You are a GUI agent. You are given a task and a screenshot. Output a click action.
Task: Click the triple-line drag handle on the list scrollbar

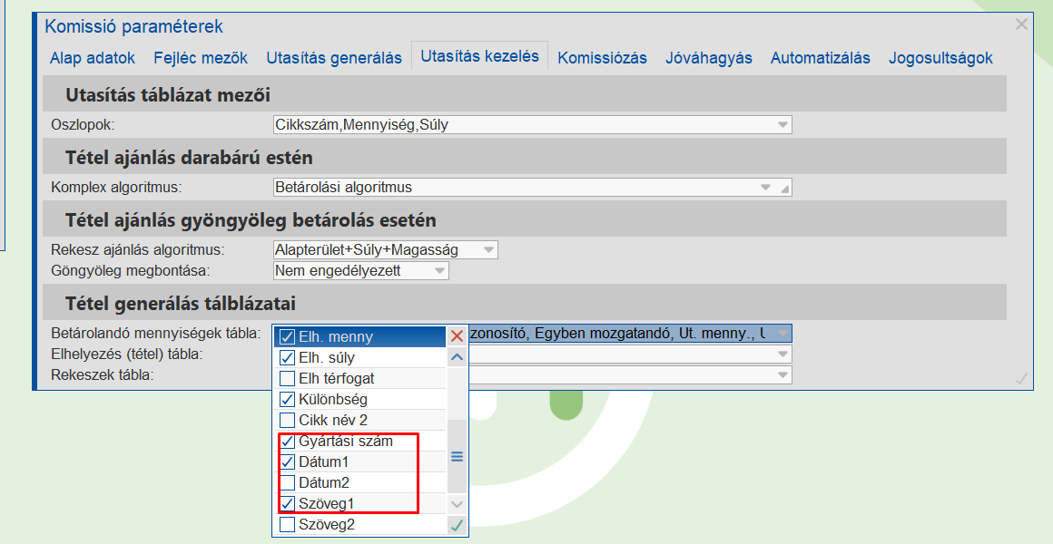point(457,458)
